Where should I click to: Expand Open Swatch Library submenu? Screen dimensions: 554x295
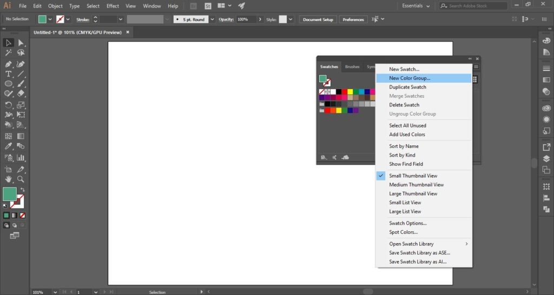pos(424,244)
